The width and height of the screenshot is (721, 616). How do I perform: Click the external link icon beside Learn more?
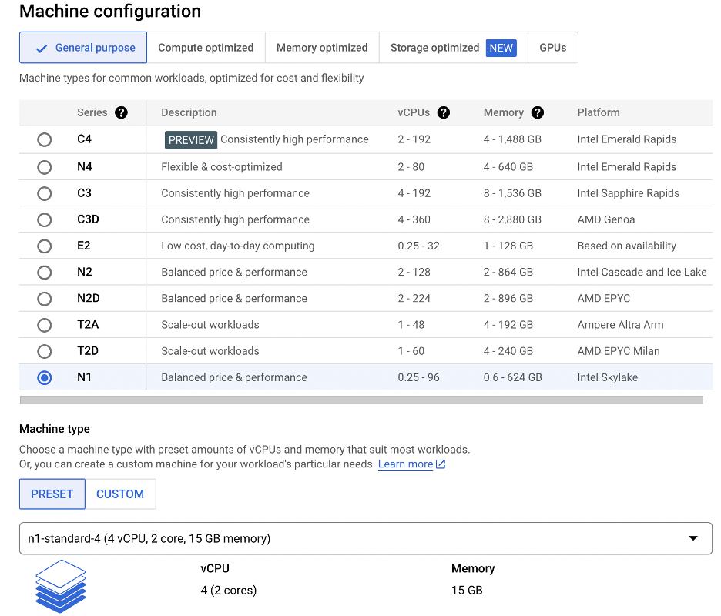(441, 464)
